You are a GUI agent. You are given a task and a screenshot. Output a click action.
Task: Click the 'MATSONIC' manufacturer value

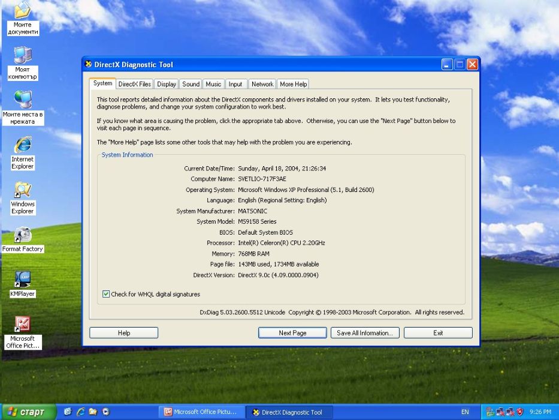[252, 211]
